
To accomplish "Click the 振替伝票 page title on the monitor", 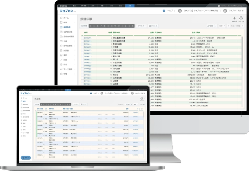I will coord(86,19).
